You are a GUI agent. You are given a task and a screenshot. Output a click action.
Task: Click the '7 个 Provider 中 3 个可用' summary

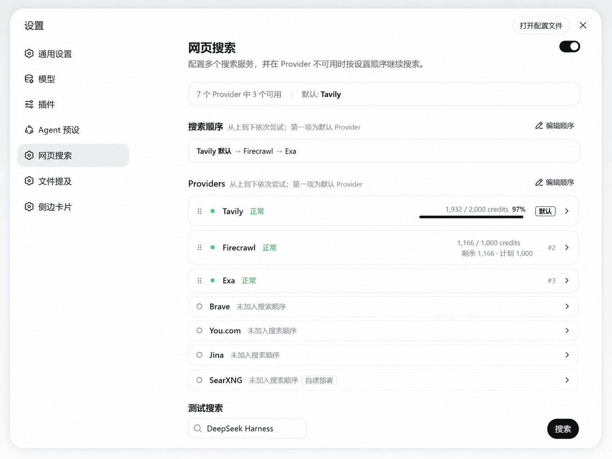tap(239, 94)
